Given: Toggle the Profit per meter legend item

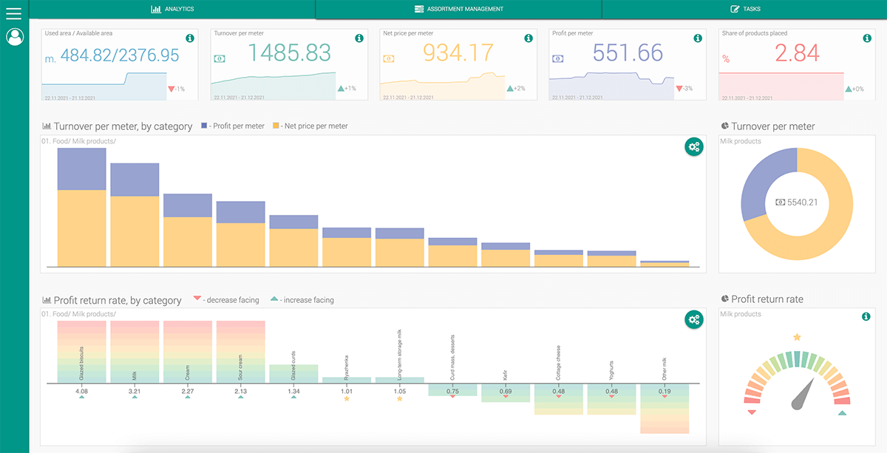Looking at the screenshot, I should (233, 126).
